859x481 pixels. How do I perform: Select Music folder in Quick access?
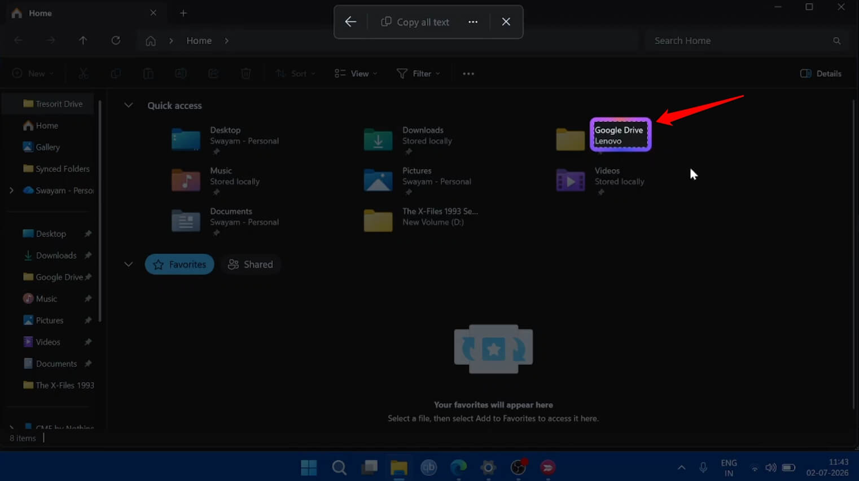[217, 180]
